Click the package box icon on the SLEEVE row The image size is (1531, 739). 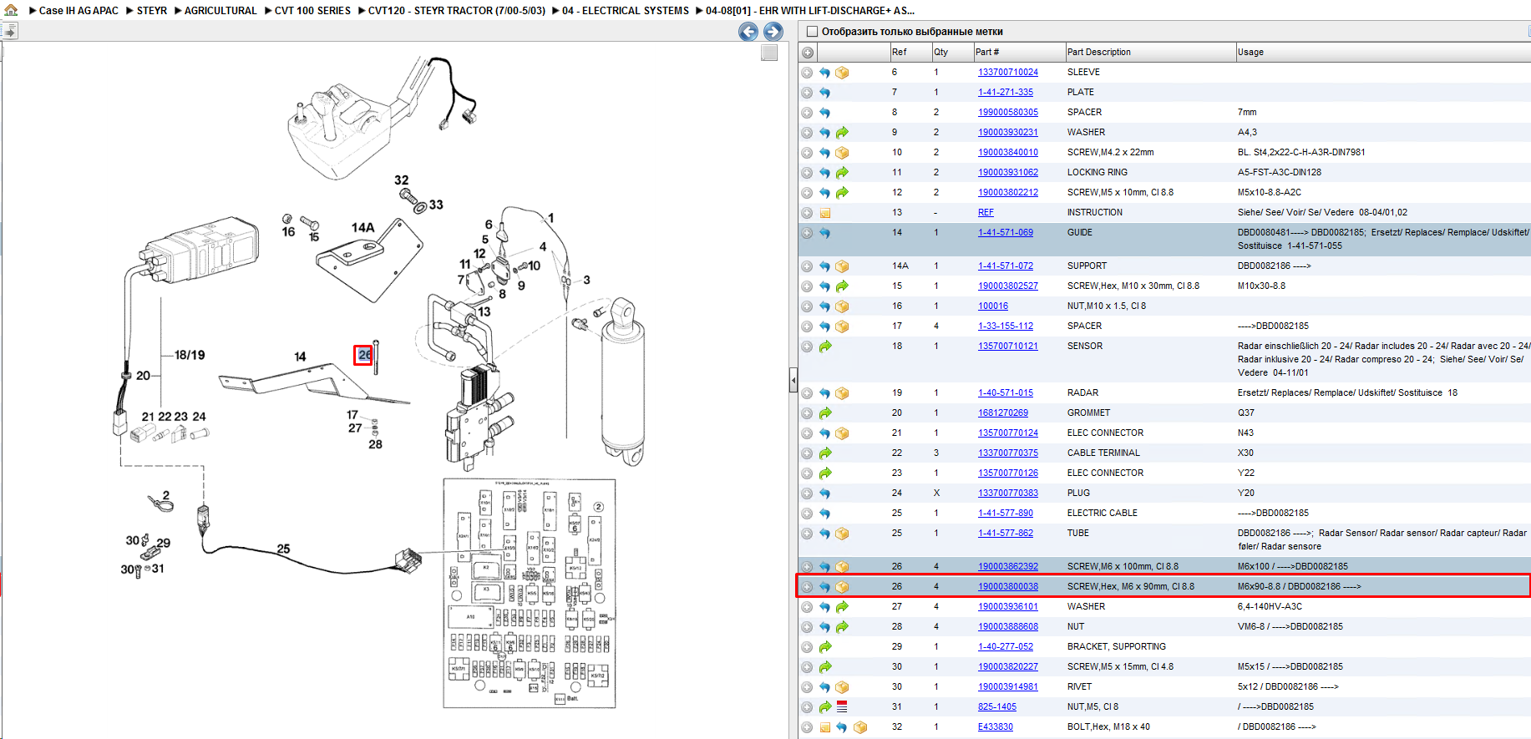(842, 73)
